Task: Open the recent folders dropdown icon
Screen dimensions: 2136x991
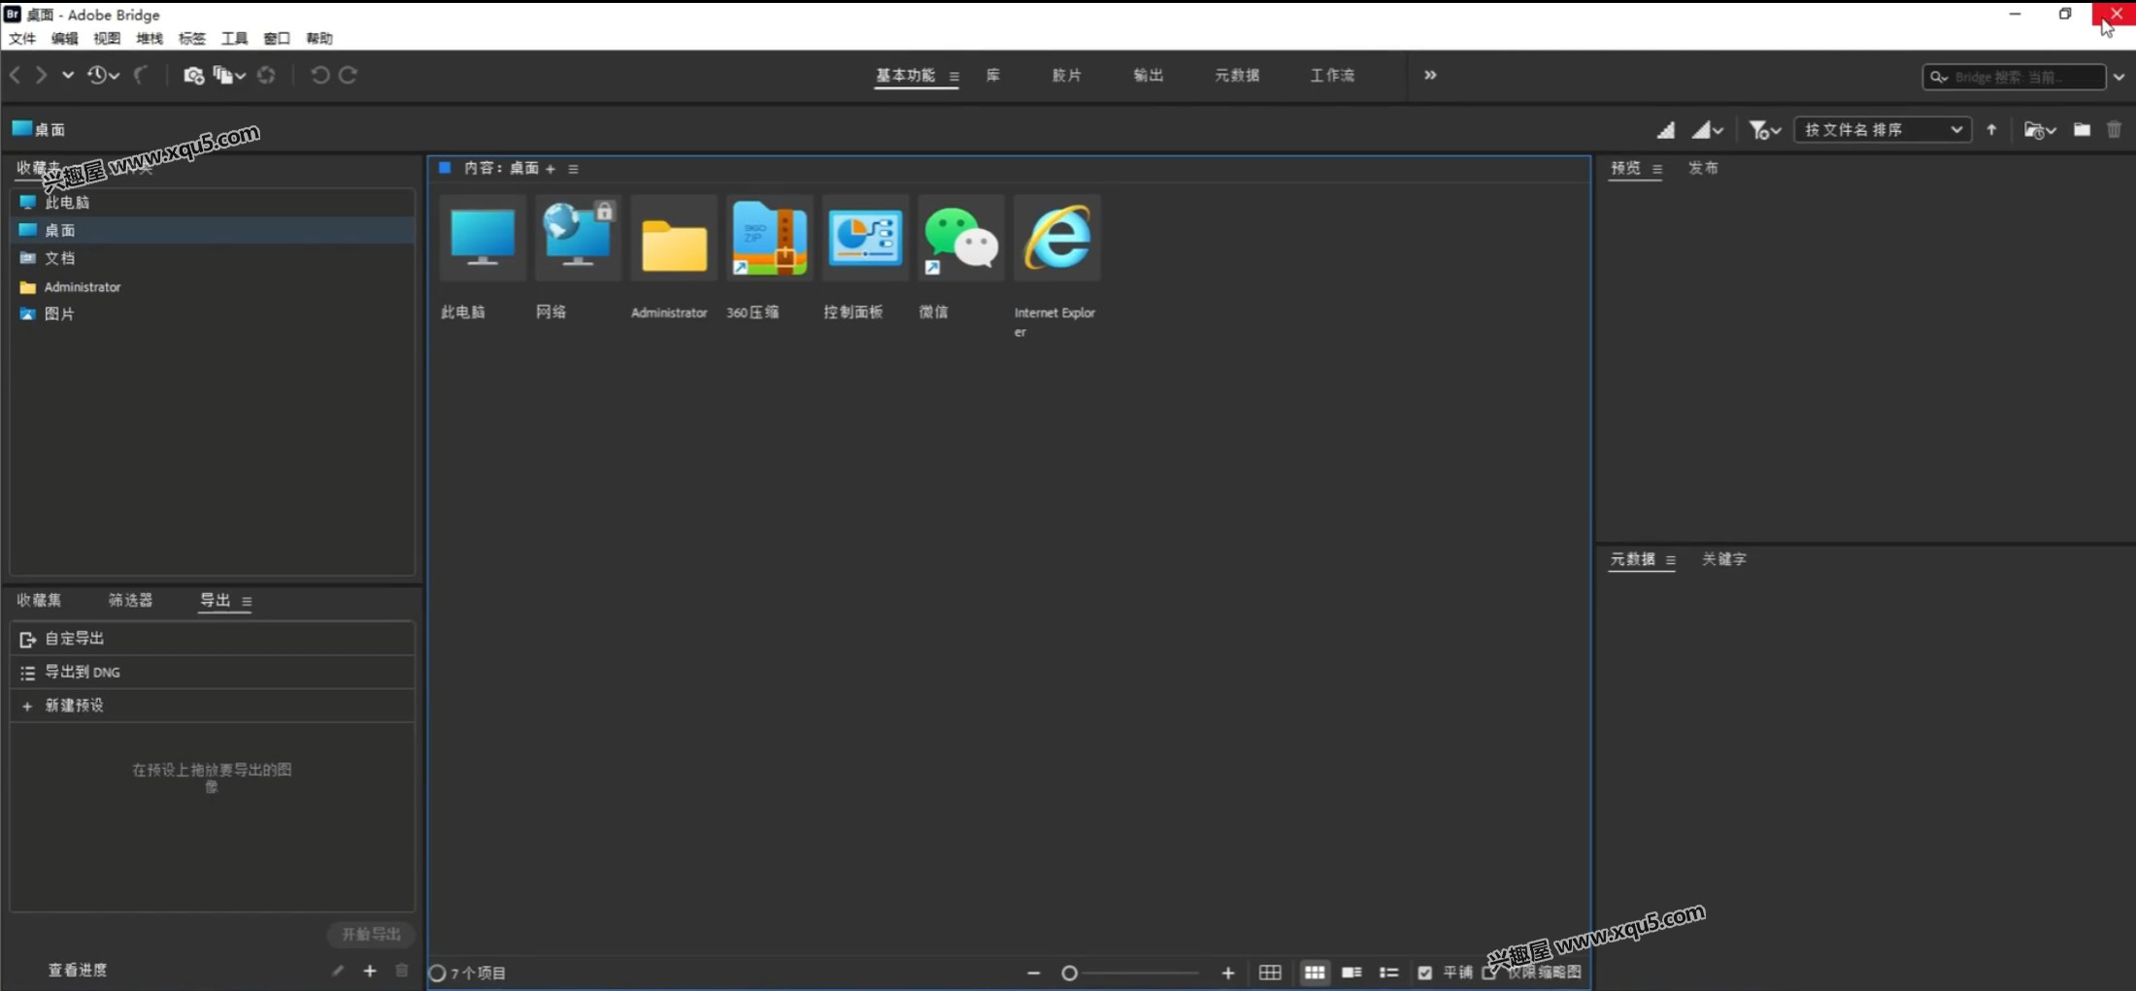Action: coord(2040,129)
